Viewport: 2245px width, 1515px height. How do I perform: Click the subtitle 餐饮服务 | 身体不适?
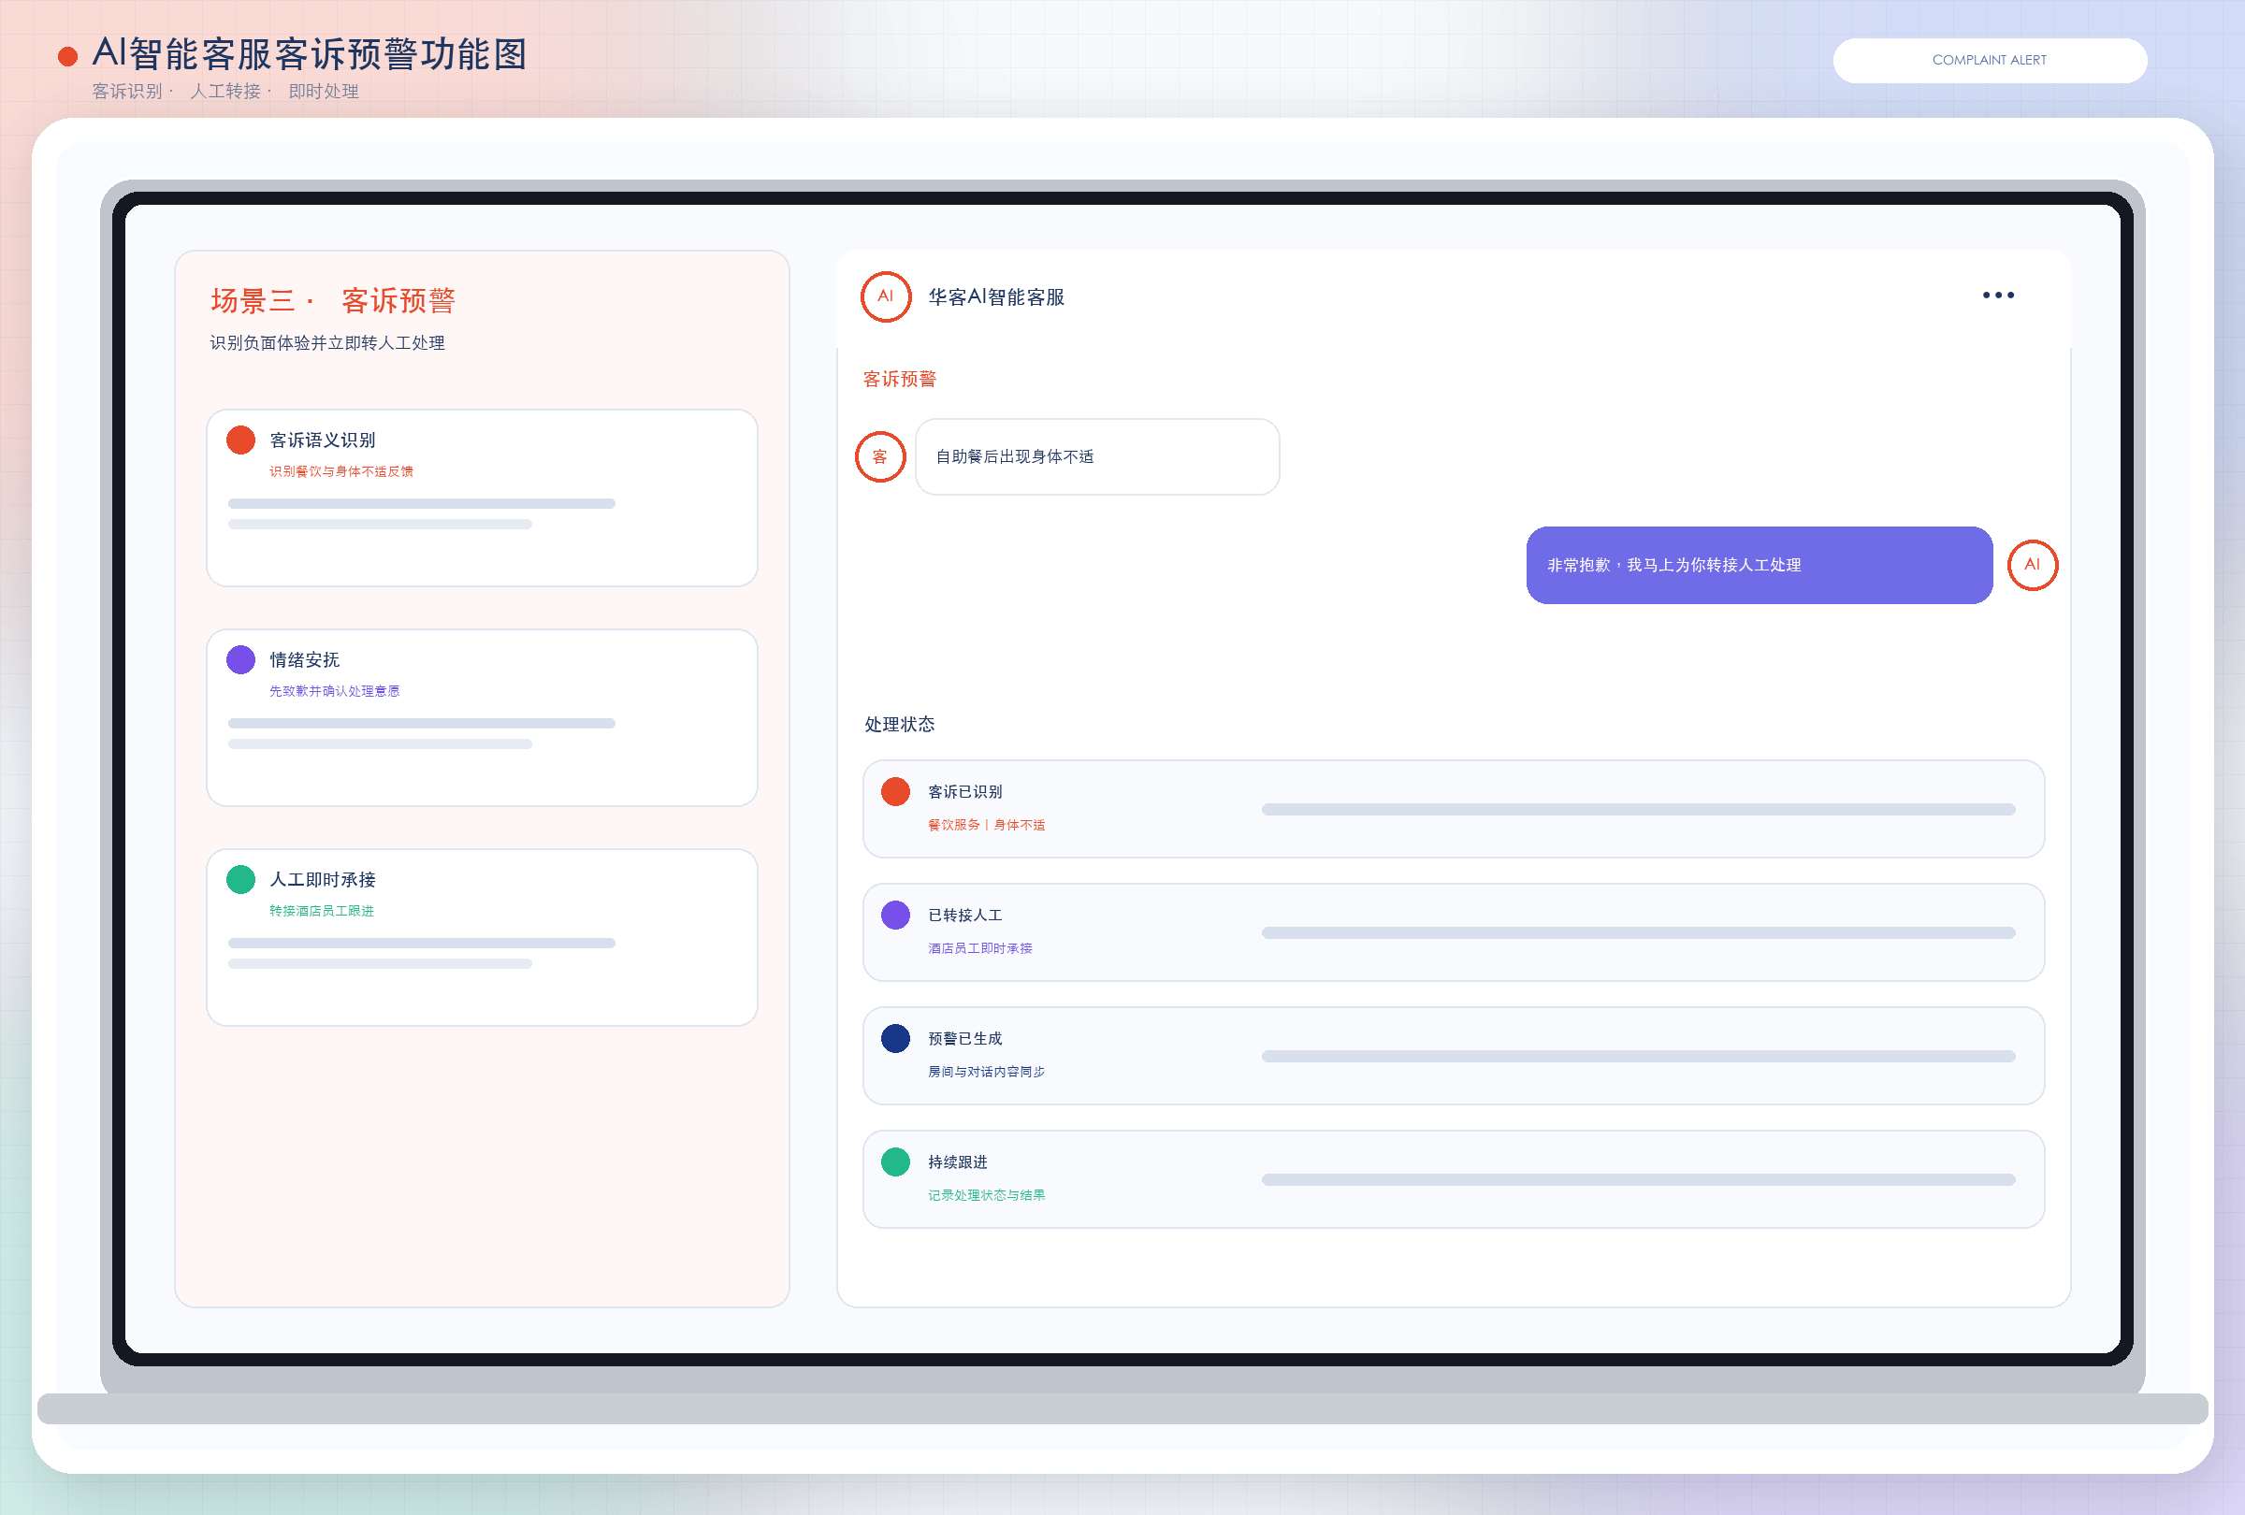[x=986, y=825]
